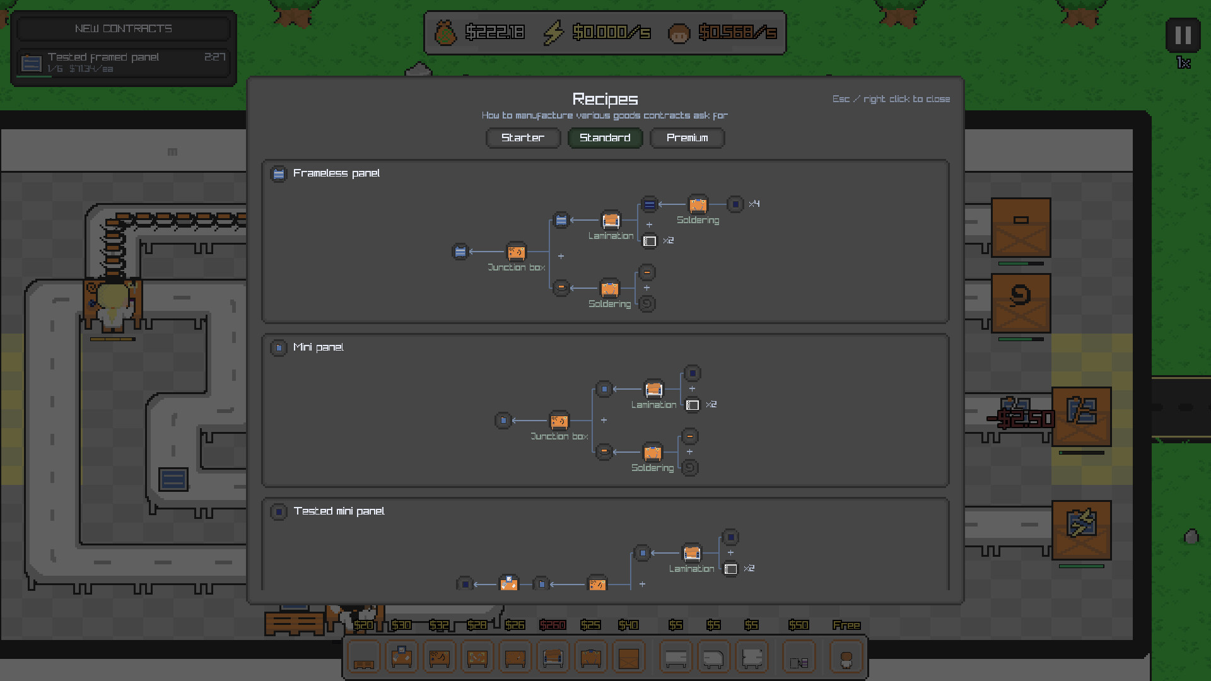Change the 1x game speed indicator

coord(1183,63)
